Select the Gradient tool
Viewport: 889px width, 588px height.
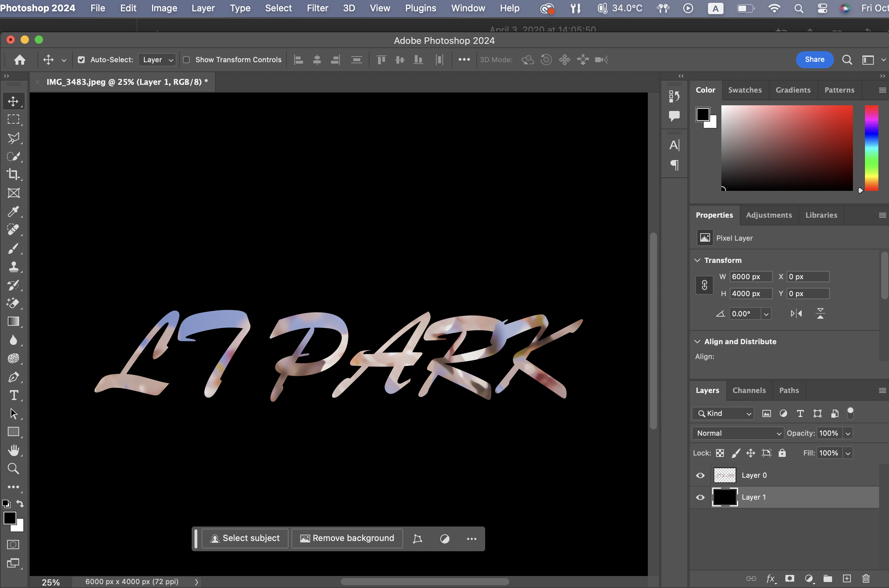point(13,322)
